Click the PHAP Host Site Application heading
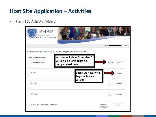156x117 pixels. [x=38, y=58]
